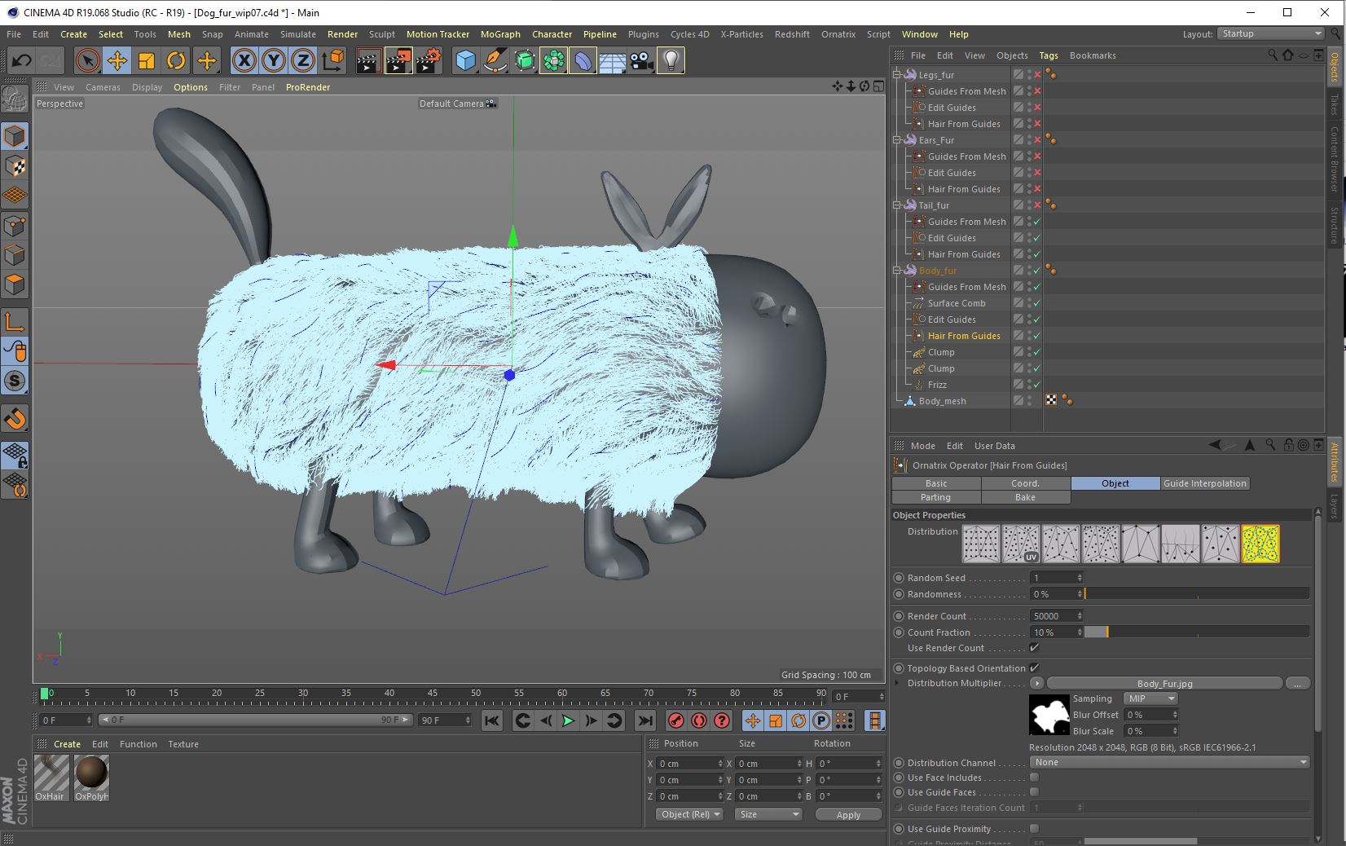This screenshot has height=846, width=1346.
Task: Click the Render View clapperboard icon
Action: tap(368, 61)
